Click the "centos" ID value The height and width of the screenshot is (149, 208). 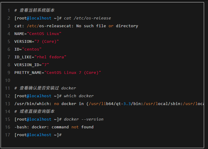(x=32, y=49)
